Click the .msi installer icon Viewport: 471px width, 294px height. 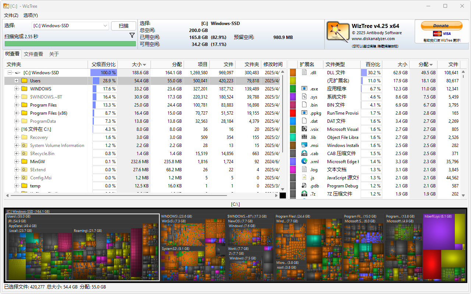coord(304,145)
